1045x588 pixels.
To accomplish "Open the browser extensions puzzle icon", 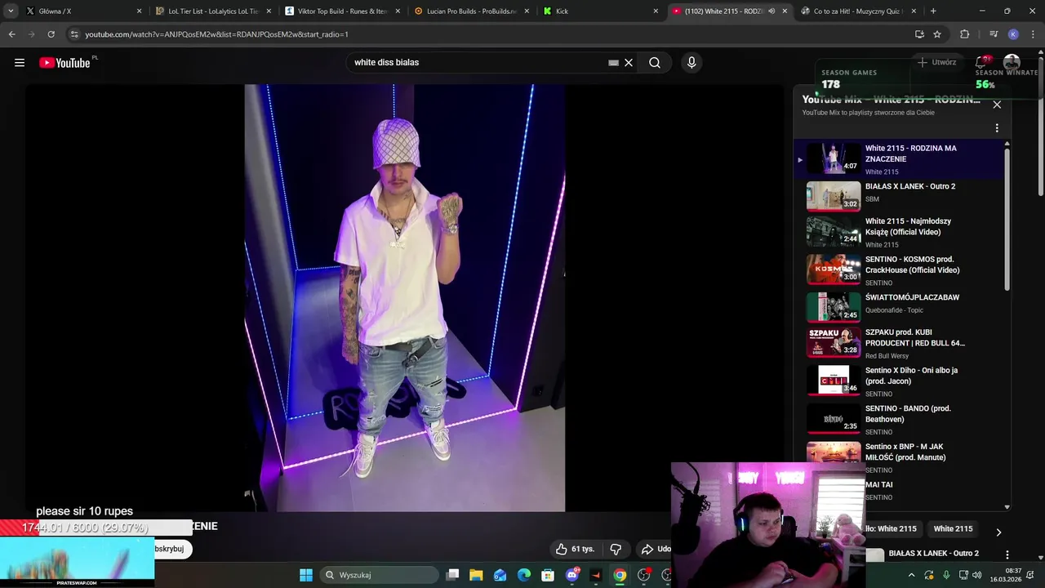I will tap(964, 34).
